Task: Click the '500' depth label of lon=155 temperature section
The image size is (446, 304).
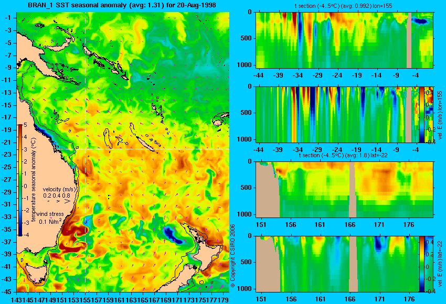Action: [246, 38]
